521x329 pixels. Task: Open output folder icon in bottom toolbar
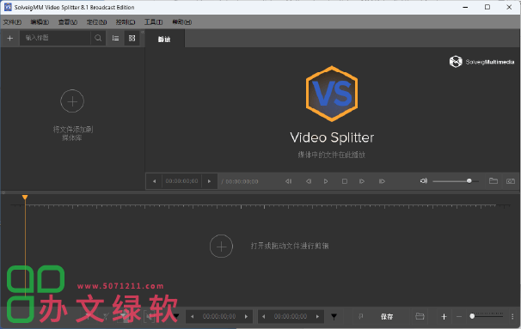click(x=420, y=316)
